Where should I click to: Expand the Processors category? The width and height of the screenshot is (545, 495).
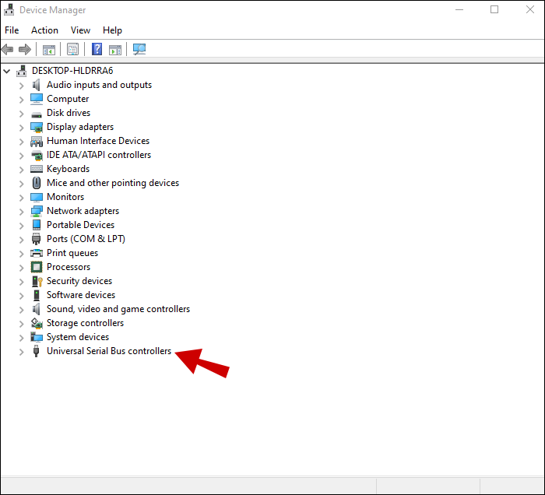21,268
